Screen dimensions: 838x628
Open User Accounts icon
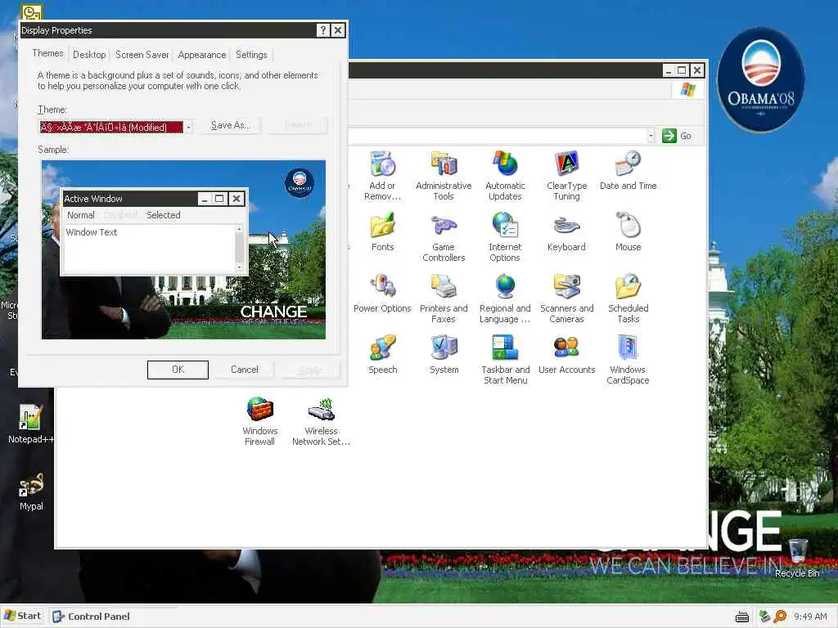566,355
